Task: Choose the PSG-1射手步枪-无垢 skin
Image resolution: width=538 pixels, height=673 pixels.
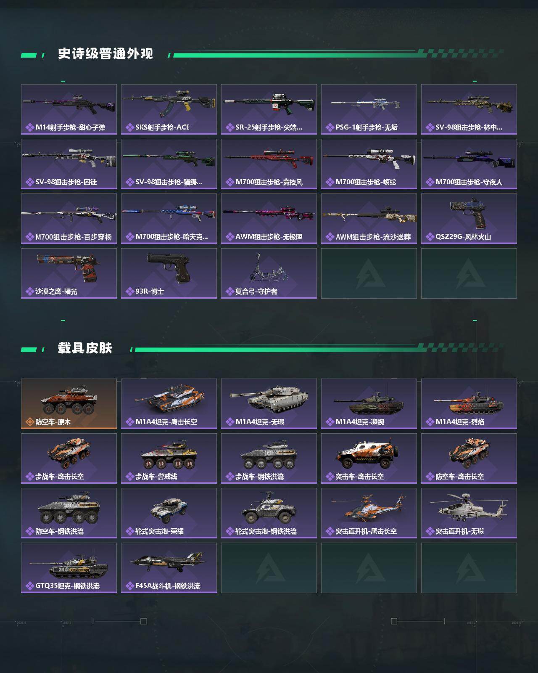Action: click(x=369, y=109)
